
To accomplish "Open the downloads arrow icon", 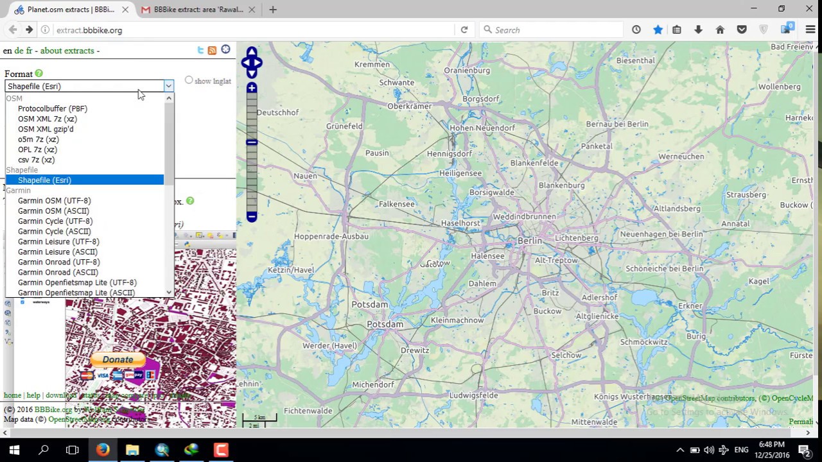I will click(698, 30).
